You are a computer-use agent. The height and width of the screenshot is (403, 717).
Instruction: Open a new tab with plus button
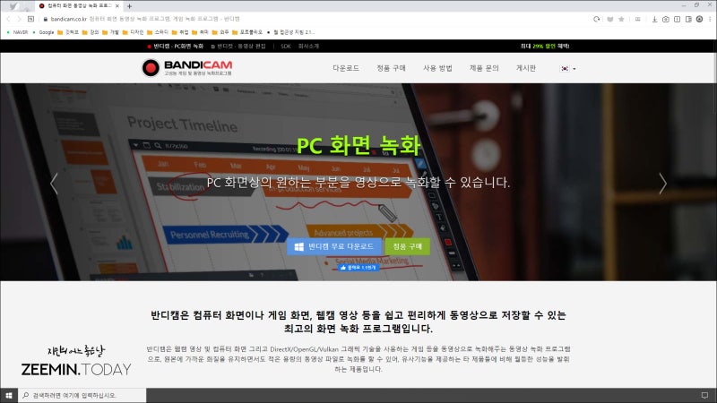129,6
